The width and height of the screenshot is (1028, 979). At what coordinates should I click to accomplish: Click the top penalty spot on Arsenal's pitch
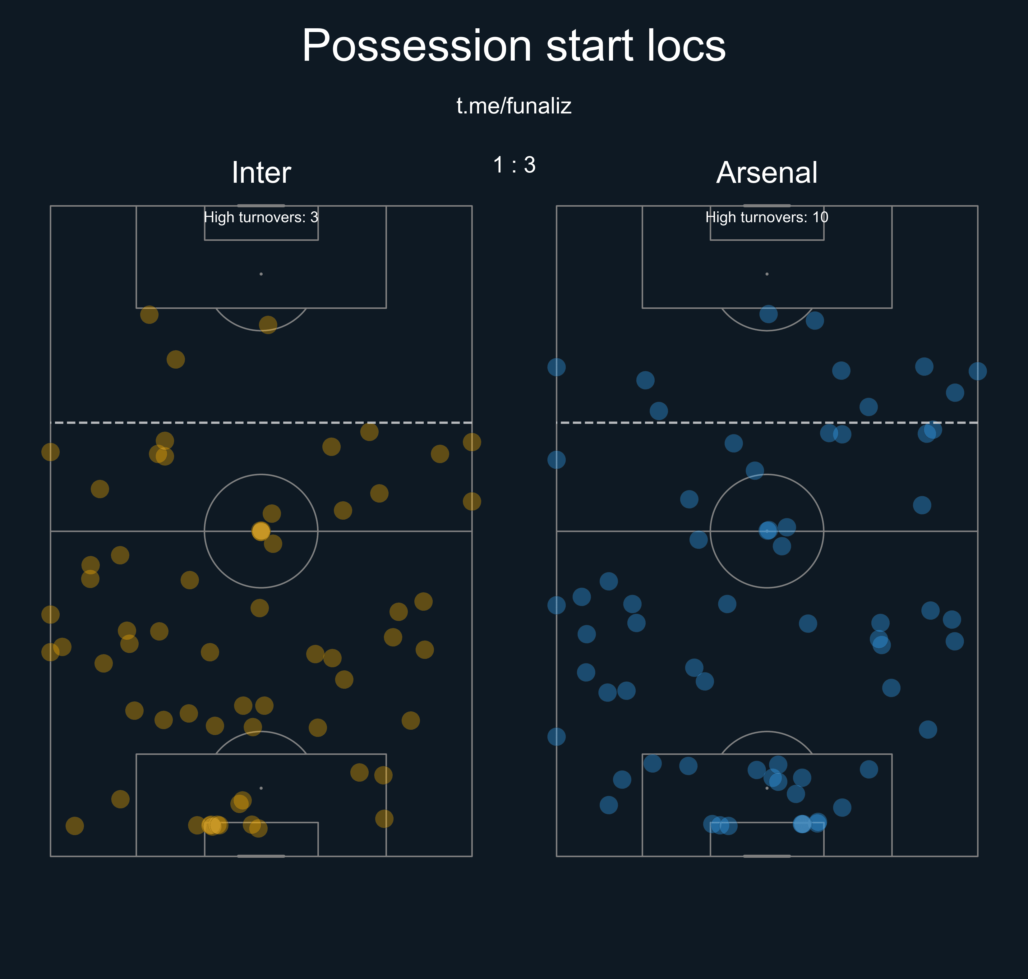(x=767, y=274)
